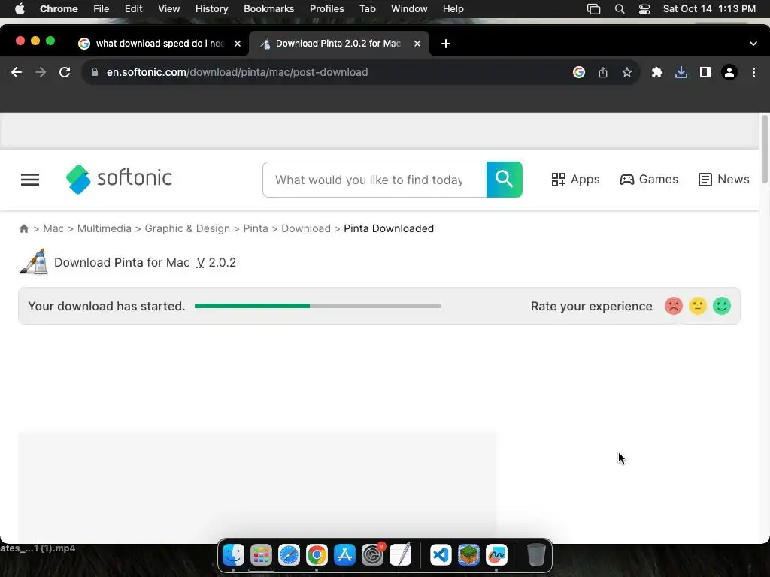Click the 'Pinta Downloaded' breadcrumb text
This screenshot has width=770, height=577.
389,228
